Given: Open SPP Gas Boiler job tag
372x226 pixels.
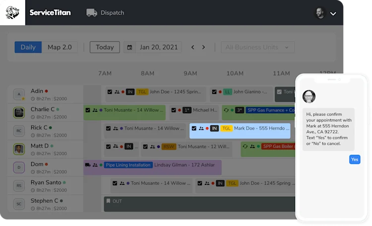Looking at the screenshot, I should (278, 147).
